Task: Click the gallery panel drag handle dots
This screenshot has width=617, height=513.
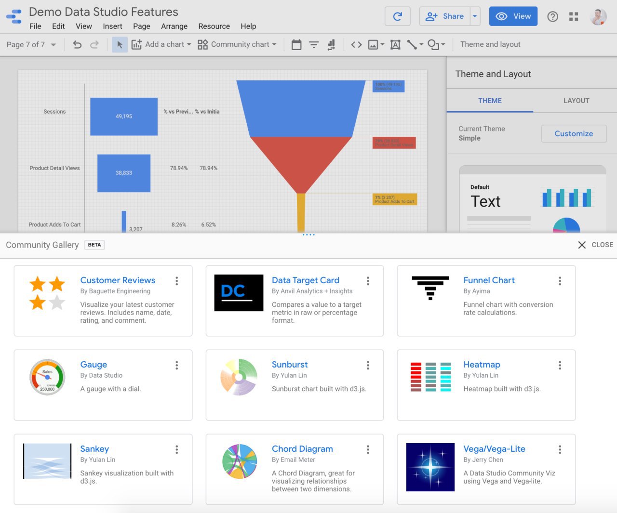Action: [x=308, y=235]
